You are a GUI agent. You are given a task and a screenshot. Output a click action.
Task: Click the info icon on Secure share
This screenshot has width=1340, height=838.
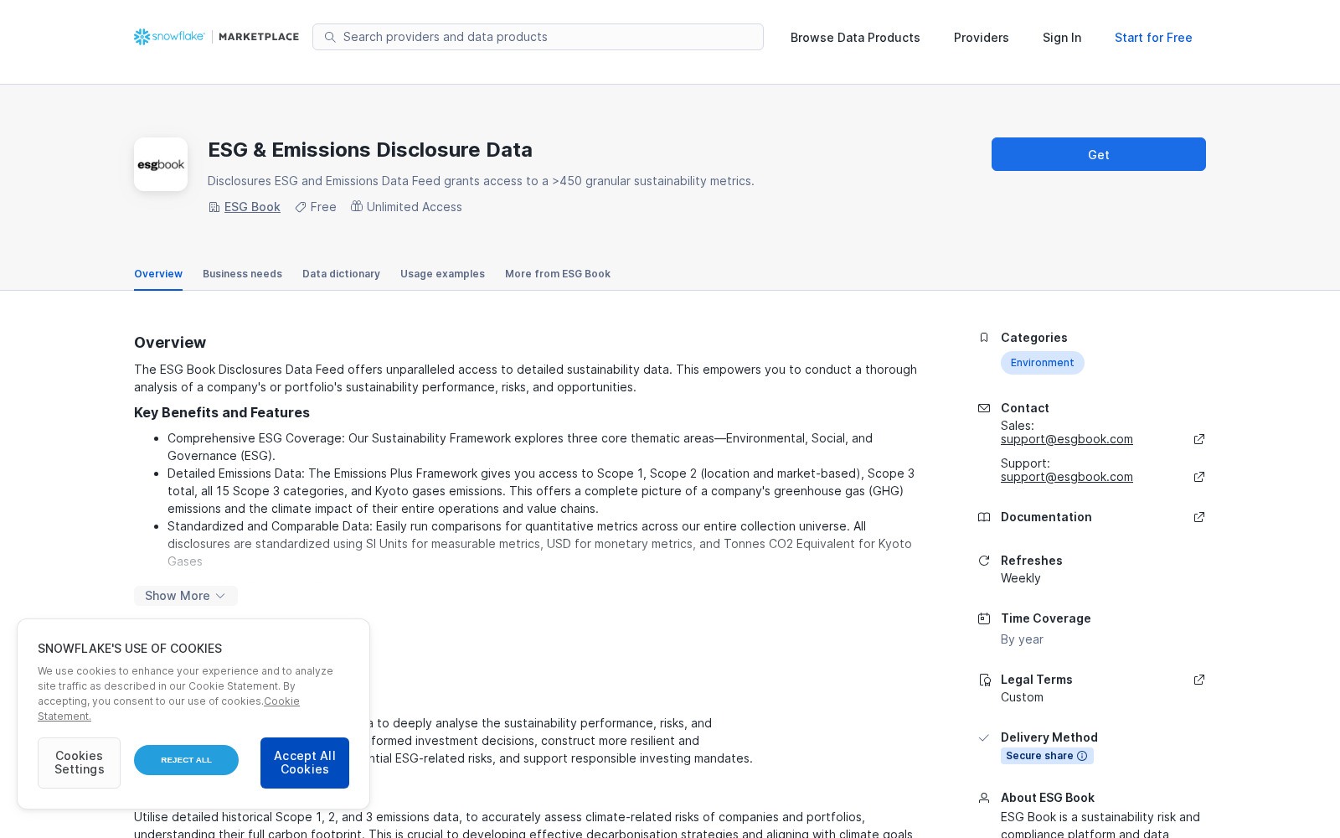tap(1082, 756)
